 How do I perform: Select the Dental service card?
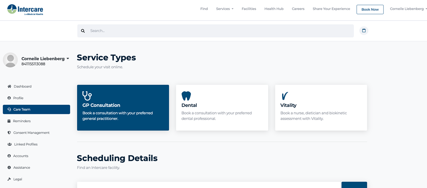pos(222,108)
